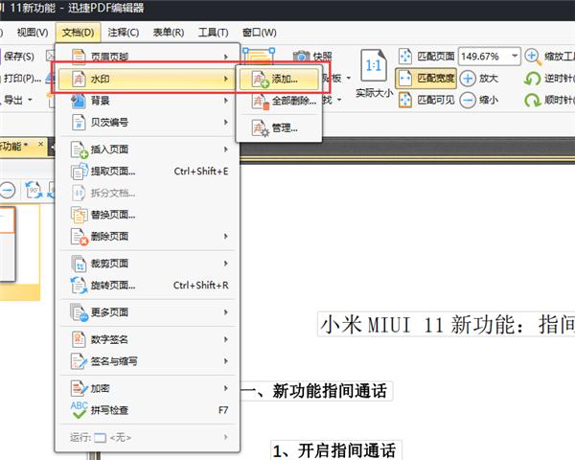The height and width of the screenshot is (460, 575).
Task: Close the document tab with its X
Action: pyautogui.click(x=40, y=144)
